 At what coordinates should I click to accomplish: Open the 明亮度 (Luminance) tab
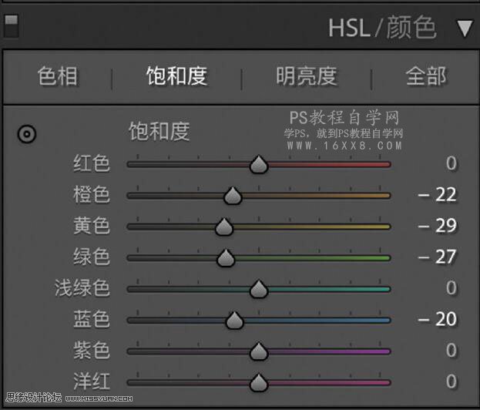click(x=306, y=76)
